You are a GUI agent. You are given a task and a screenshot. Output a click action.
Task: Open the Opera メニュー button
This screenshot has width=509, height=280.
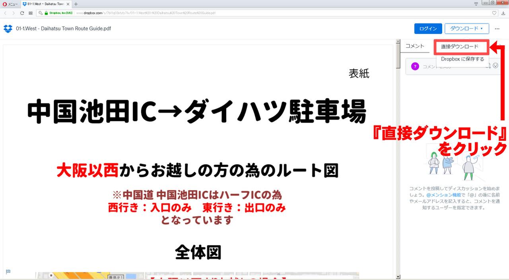click(x=10, y=4)
